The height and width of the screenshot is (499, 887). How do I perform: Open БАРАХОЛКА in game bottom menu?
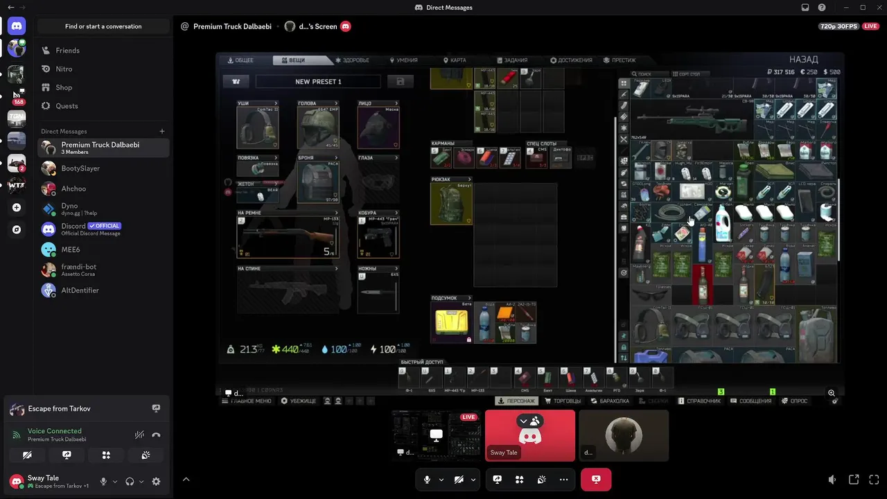(611, 401)
